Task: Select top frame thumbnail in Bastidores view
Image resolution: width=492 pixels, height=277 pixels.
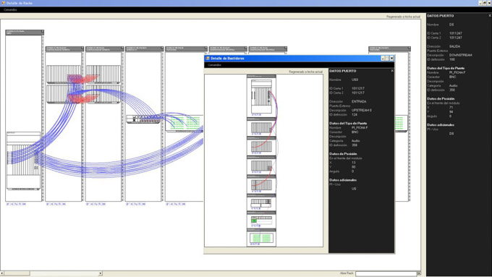Action: pos(261,96)
